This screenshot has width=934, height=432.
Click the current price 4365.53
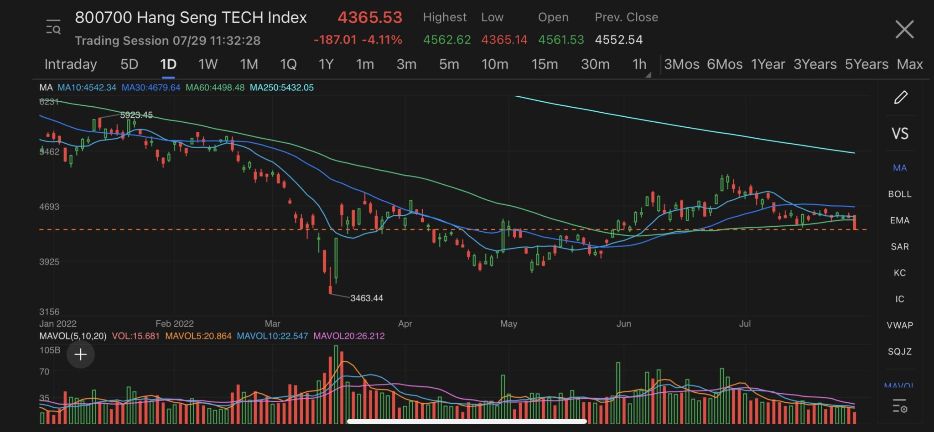[370, 17]
